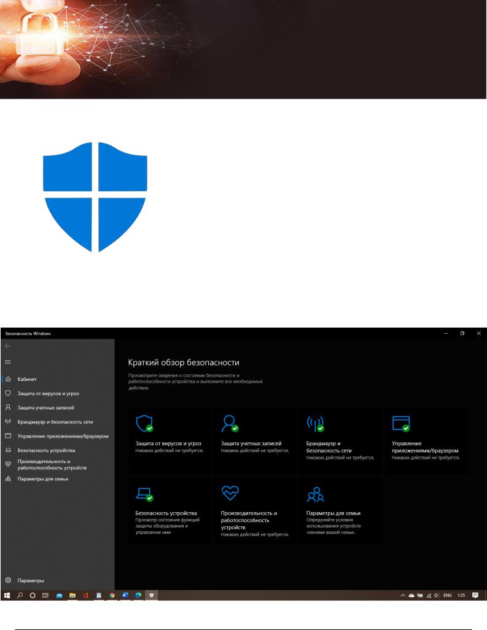The image size is (487, 630).
Task: Go to Защита учетных записей in sidebar
Action: coord(46,407)
